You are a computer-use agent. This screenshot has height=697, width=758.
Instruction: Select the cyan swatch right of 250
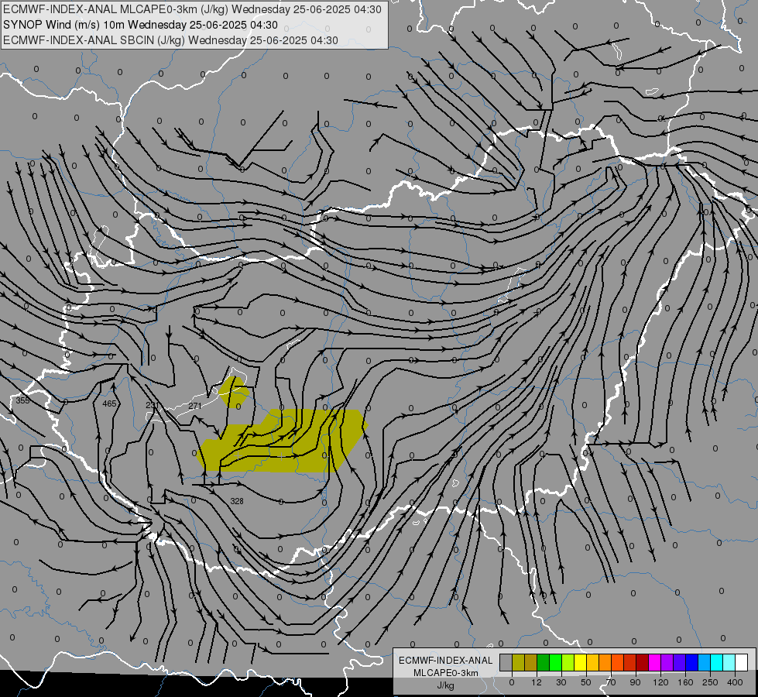tap(717, 662)
